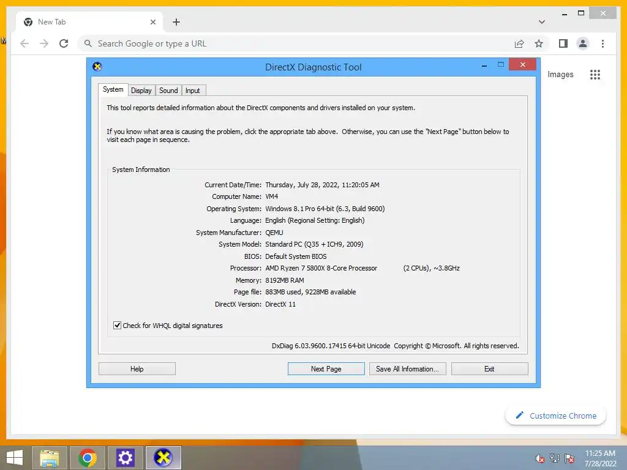
Task: Open Windows Start menu
Action: pos(15,458)
